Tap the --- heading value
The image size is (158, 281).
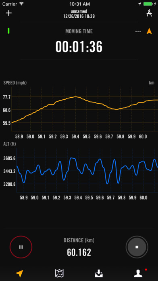pos(138,32)
